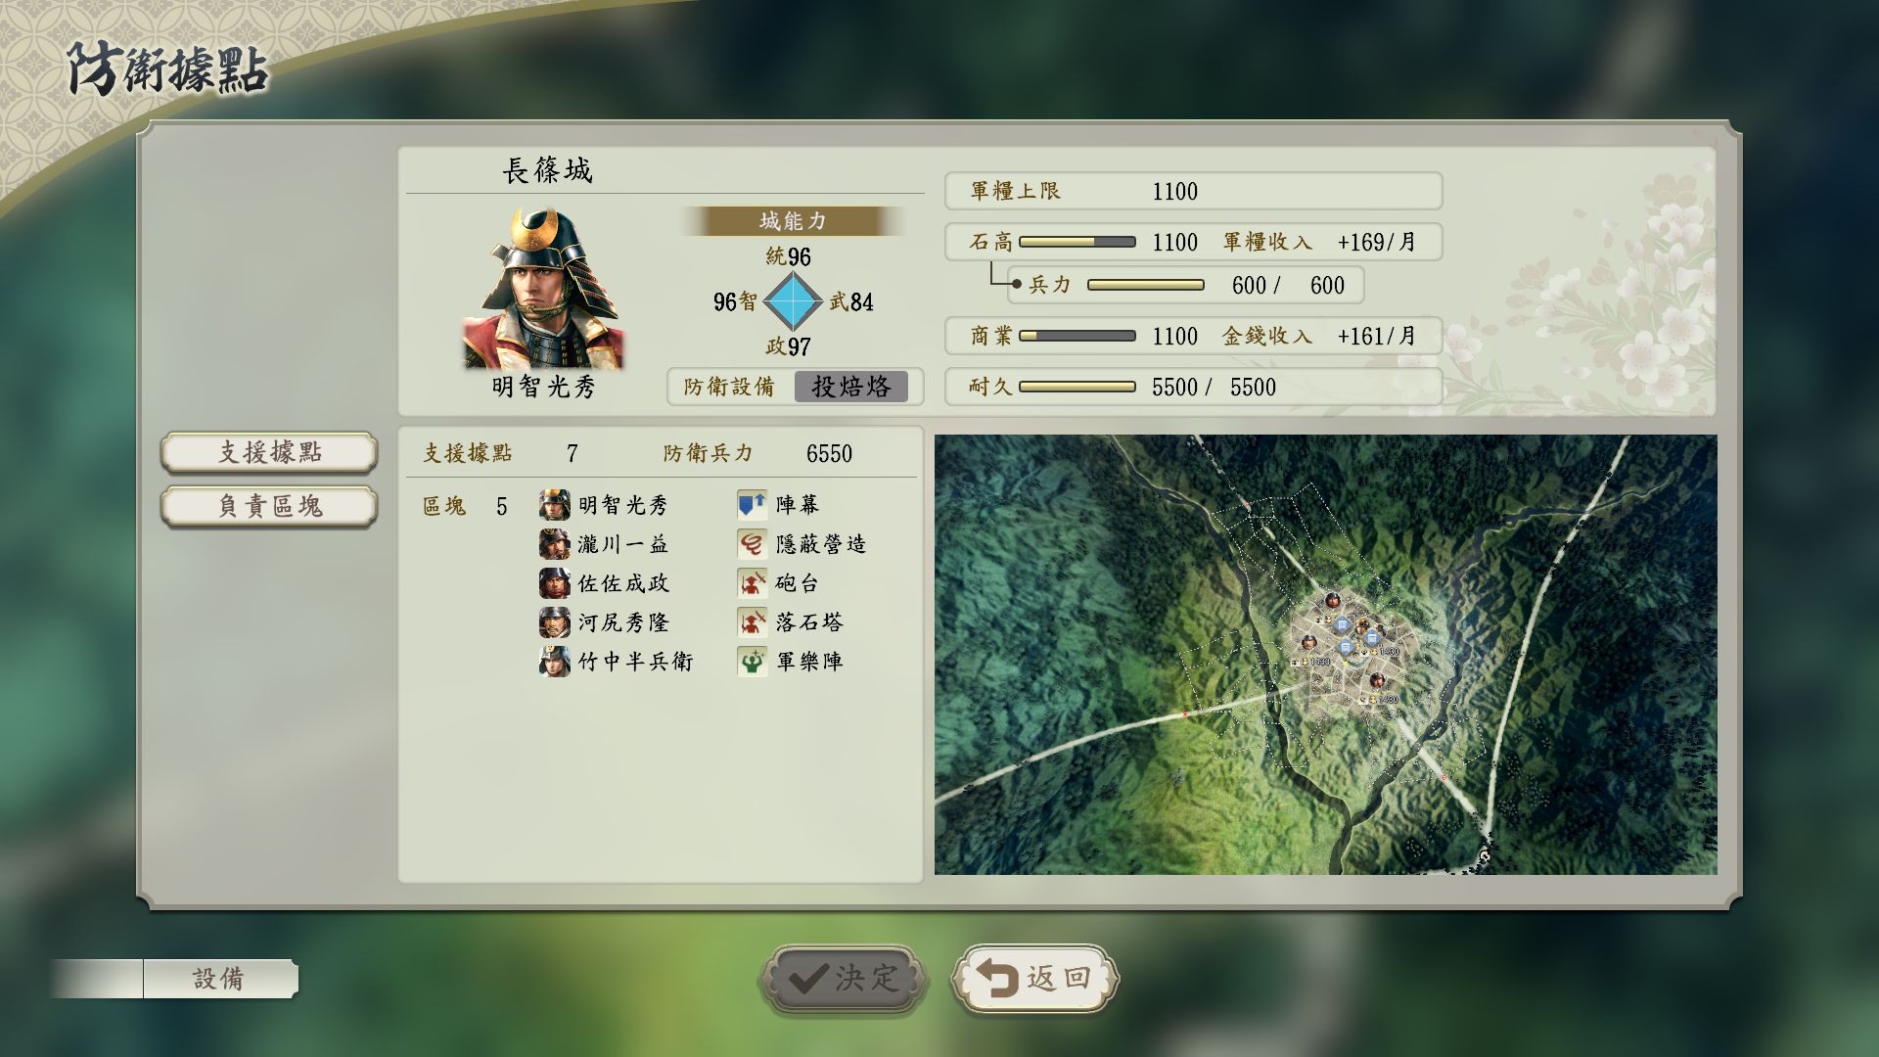
Task: Click 河尻秀隆 officer portrait icon
Action: (554, 622)
